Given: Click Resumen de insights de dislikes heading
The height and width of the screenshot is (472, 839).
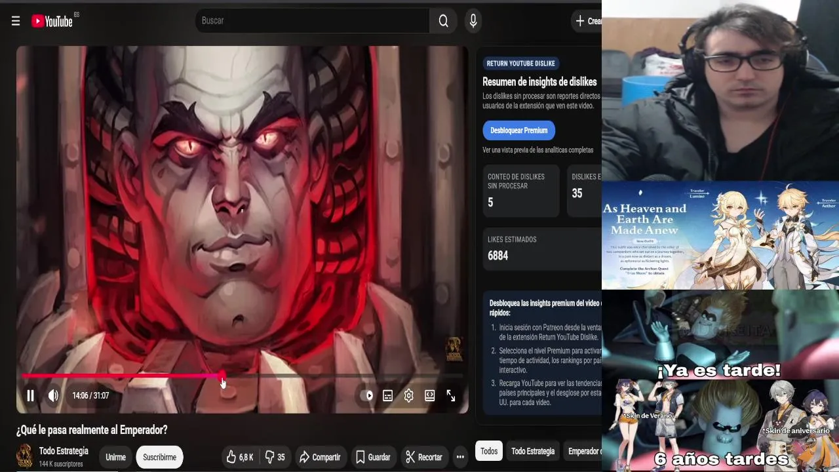Looking at the screenshot, I should coord(539,82).
